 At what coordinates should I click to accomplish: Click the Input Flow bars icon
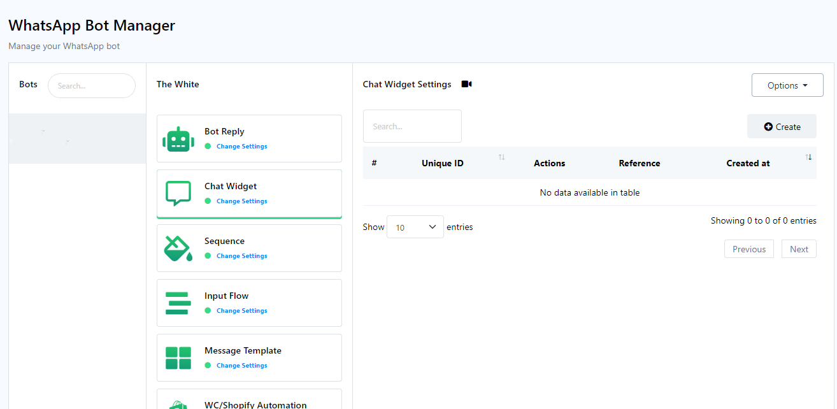point(178,303)
